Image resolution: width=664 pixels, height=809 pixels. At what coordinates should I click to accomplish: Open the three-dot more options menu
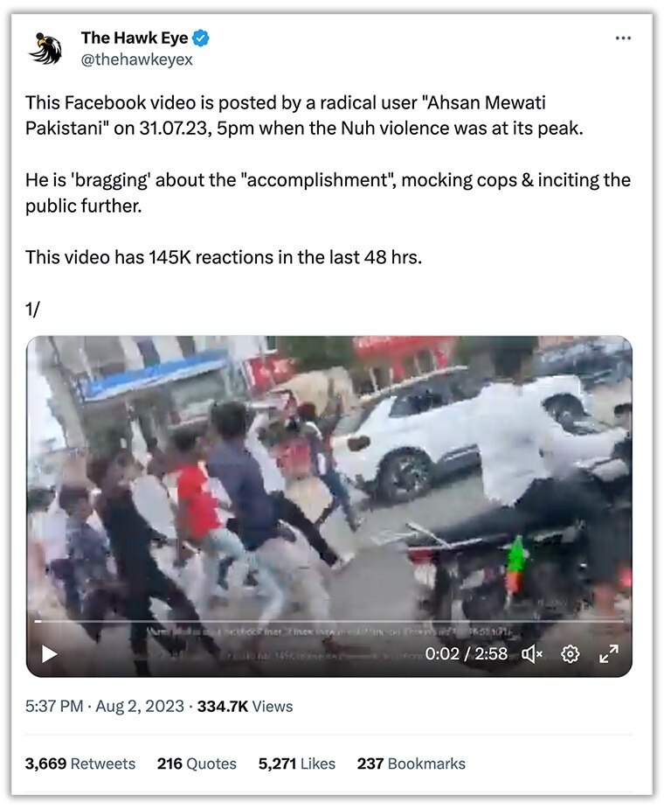coord(623,38)
